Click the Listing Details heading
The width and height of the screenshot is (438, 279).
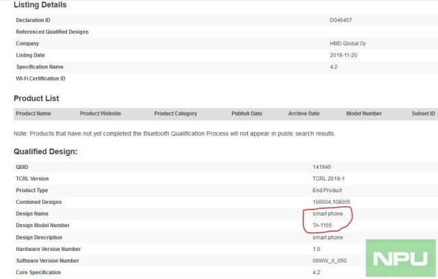(x=40, y=5)
